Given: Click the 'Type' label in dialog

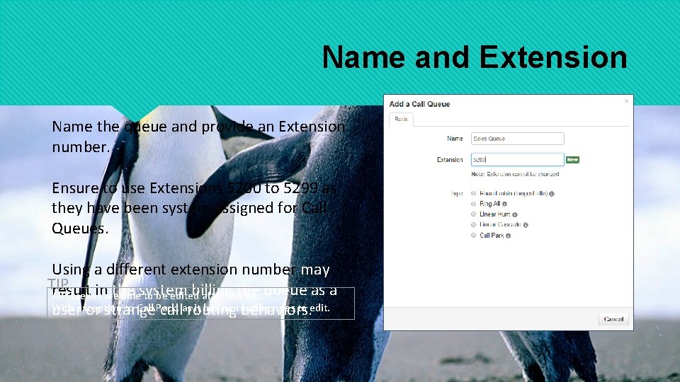Looking at the screenshot, I should tap(457, 194).
